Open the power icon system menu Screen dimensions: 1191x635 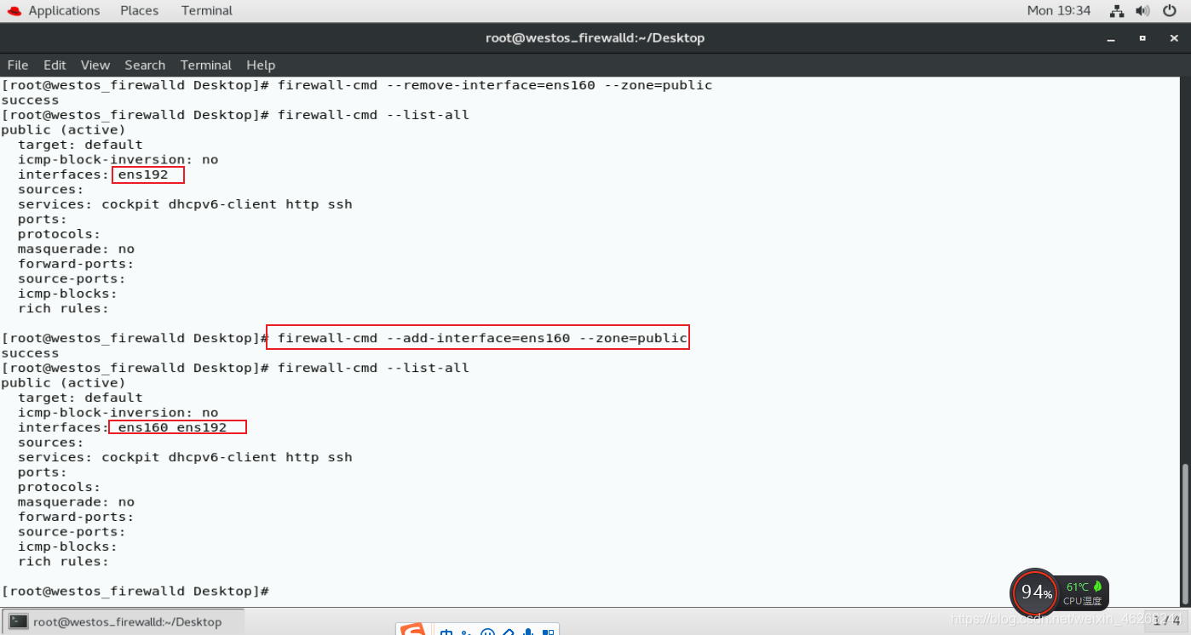coord(1170,11)
